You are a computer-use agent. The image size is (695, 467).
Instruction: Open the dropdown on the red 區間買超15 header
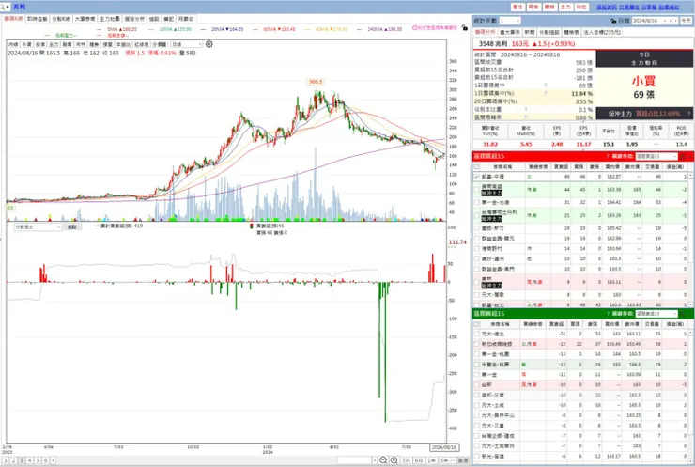[656, 156]
